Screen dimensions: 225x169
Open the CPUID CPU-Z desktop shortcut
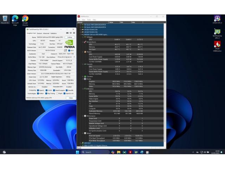tap(217, 20)
